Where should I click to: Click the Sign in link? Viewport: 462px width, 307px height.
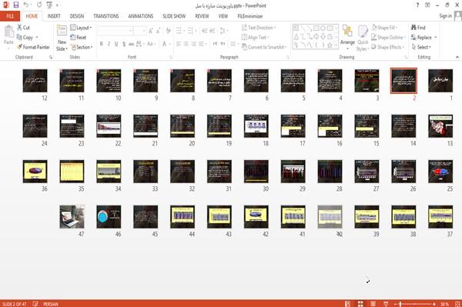tap(445, 16)
